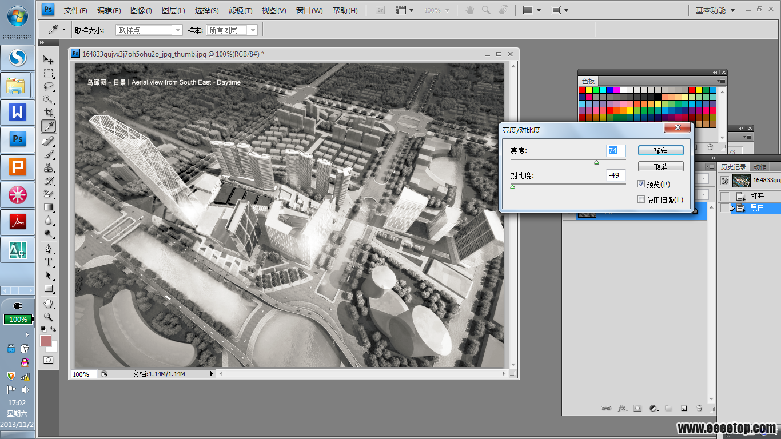Launch Bridge from the application bar
The width and height of the screenshot is (781, 439).
pos(380,10)
